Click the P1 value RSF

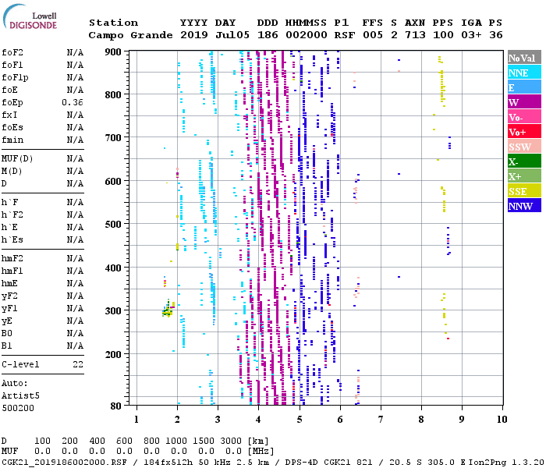click(x=345, y=35)
